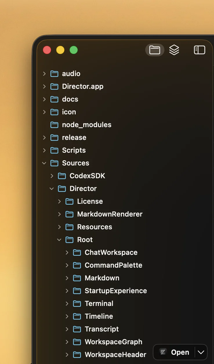Click the MarkdownRenderer folder icon
The width and height of the screenshot is (214, 364).
coord(69,214)
